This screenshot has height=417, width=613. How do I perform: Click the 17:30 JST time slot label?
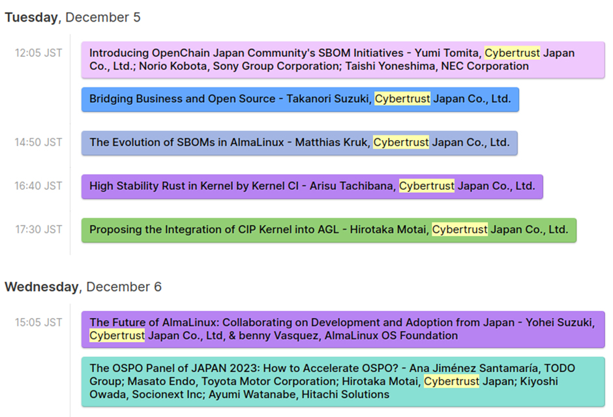pyautogui.click(x=38, y=229)
